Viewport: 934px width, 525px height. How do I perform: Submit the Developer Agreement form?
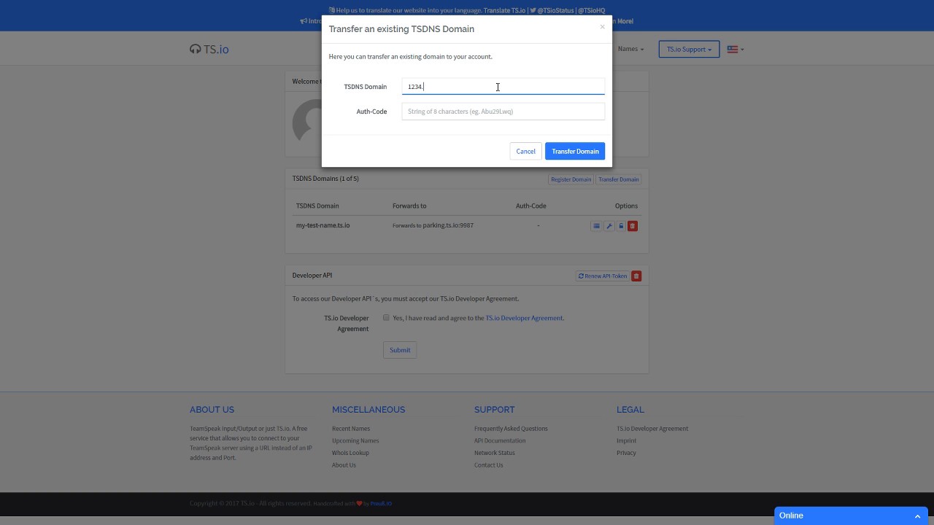coord(400,350)
